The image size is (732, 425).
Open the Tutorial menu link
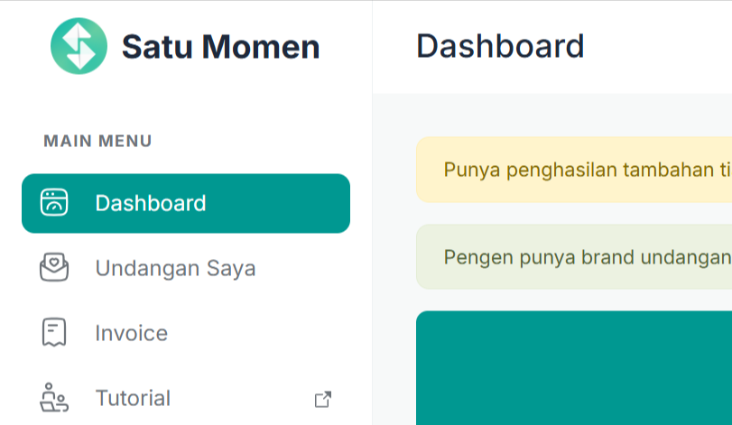pyautogui.click(x=186, y=398)
